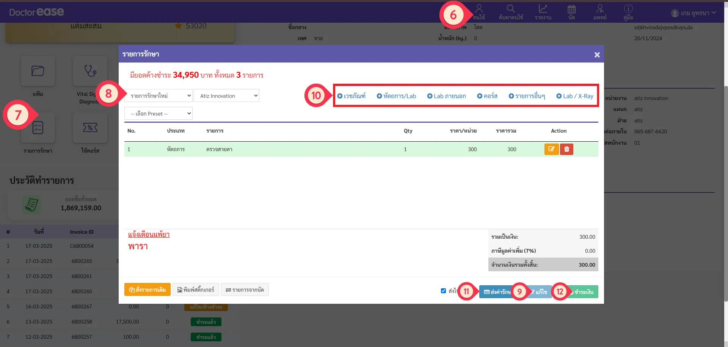Click the page's vertical scrollbar

pos(726,189)
